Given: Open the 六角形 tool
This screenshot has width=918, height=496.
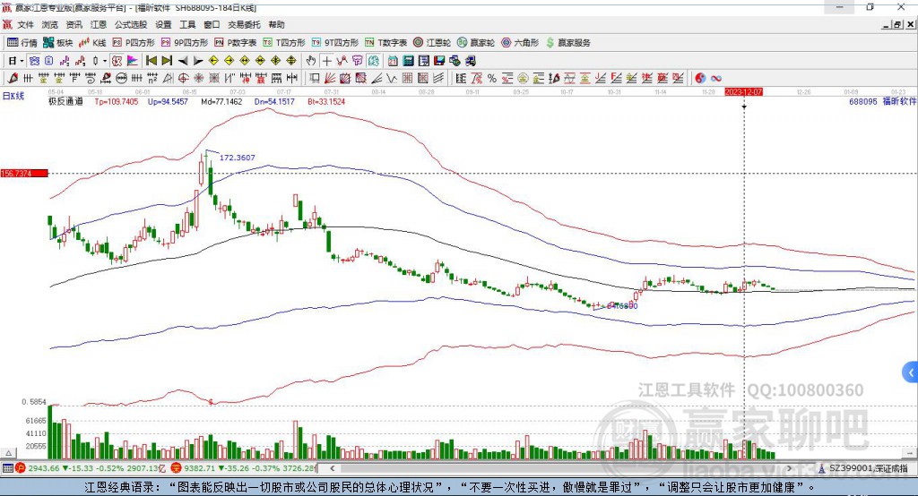Looking at the screenshot, I should (x=520, y=43).
